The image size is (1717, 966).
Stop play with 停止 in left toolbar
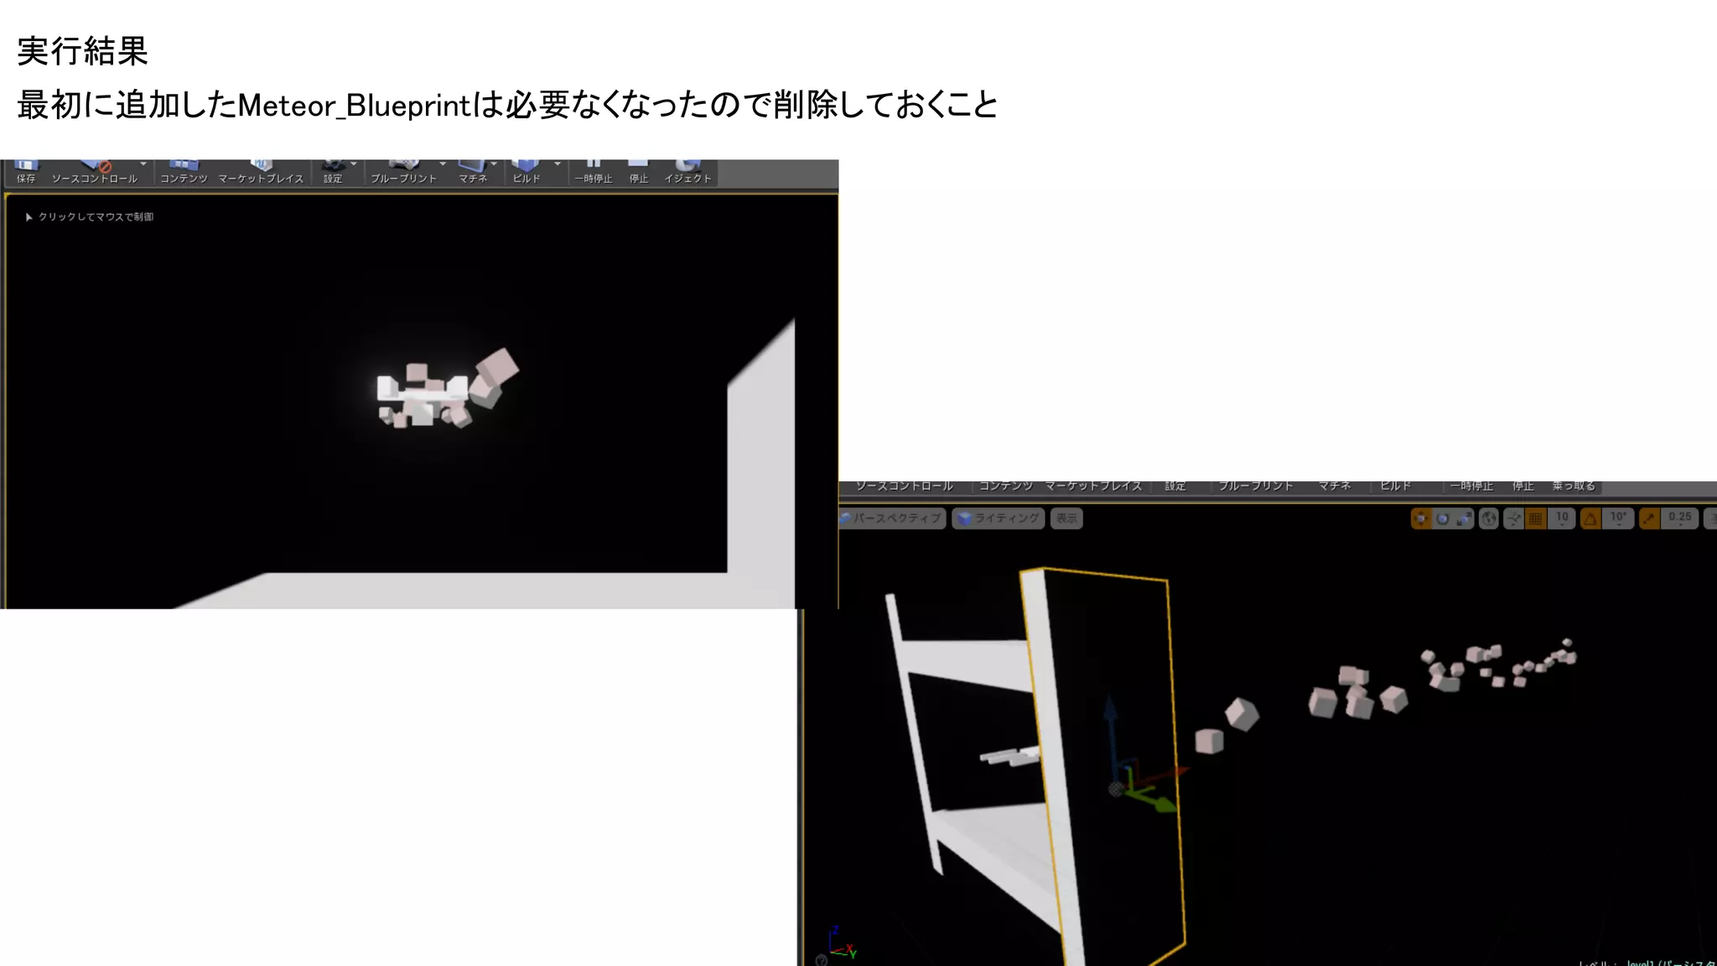[x=639, y=173]
